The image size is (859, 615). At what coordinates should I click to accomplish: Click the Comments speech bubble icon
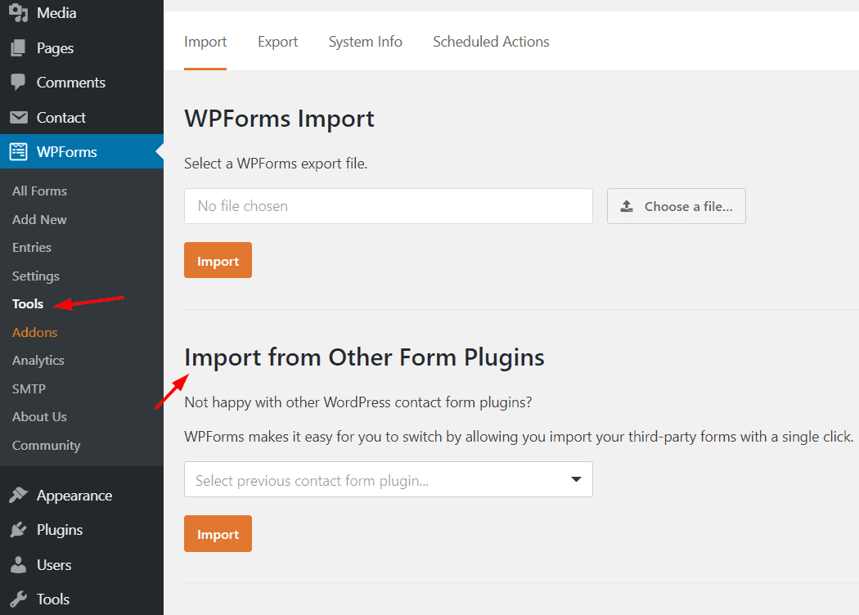pos(18,82)
